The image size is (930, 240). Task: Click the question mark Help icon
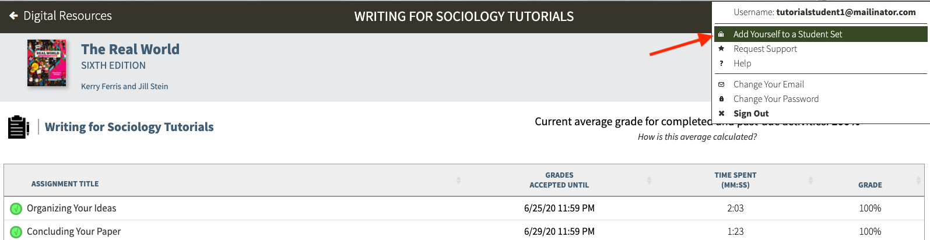(721, 63)
